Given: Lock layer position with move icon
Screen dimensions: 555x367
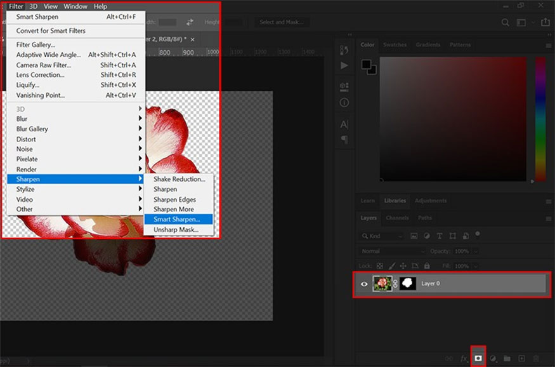Looking at the screenshot, I should [403, 265].
